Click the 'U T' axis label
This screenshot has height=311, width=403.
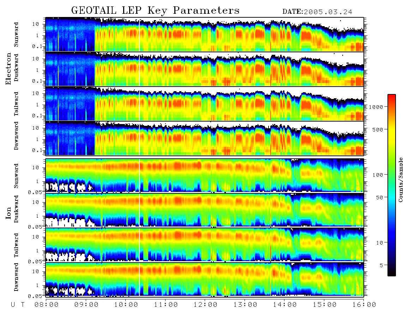[x=18, y=305]
